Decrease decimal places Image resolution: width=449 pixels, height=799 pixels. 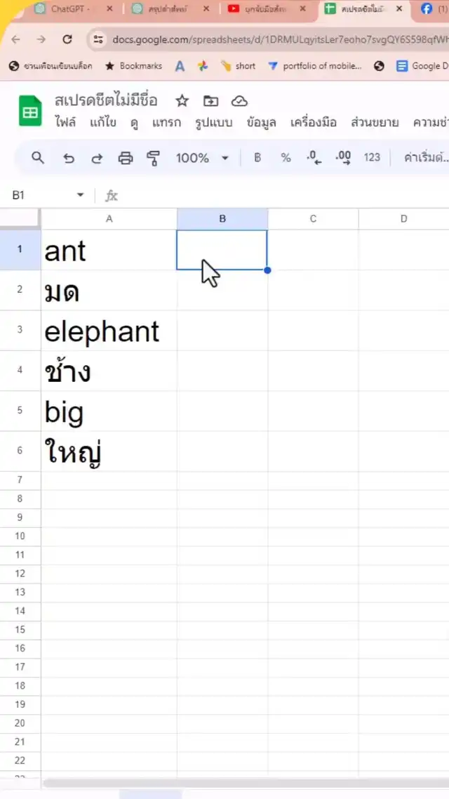click(x=314, y=158)
